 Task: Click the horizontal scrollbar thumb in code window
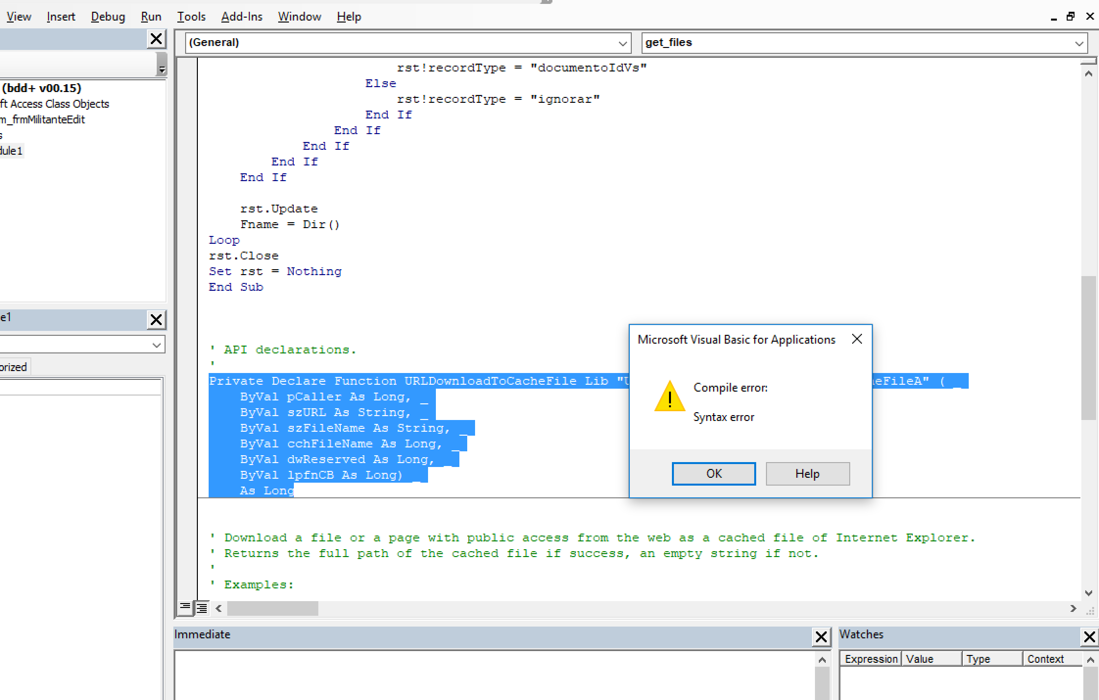272,608
